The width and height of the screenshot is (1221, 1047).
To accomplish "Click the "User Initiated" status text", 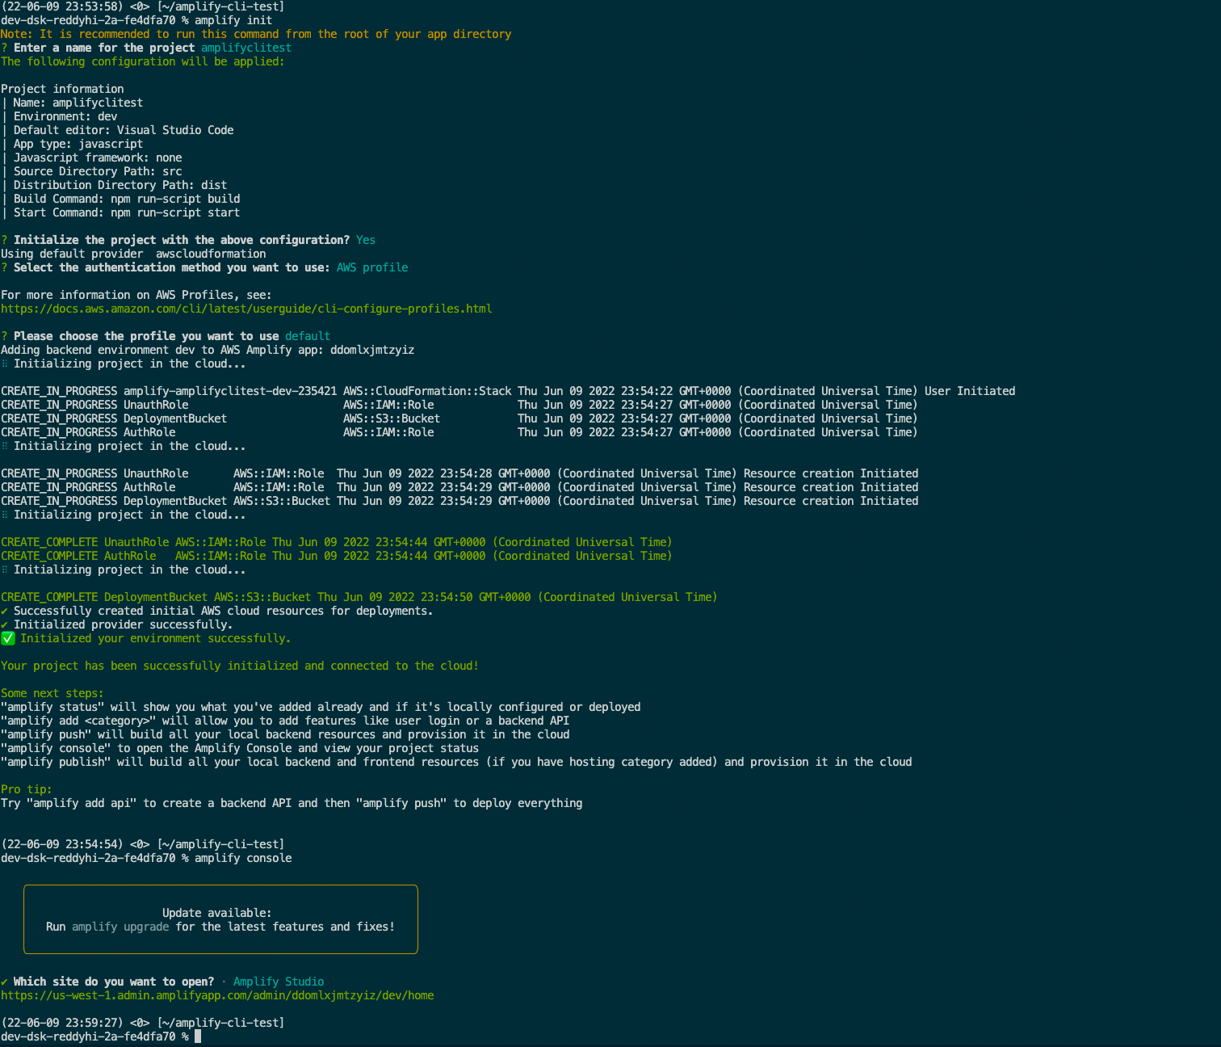I will pyautogui.click(x=970, y=391).
